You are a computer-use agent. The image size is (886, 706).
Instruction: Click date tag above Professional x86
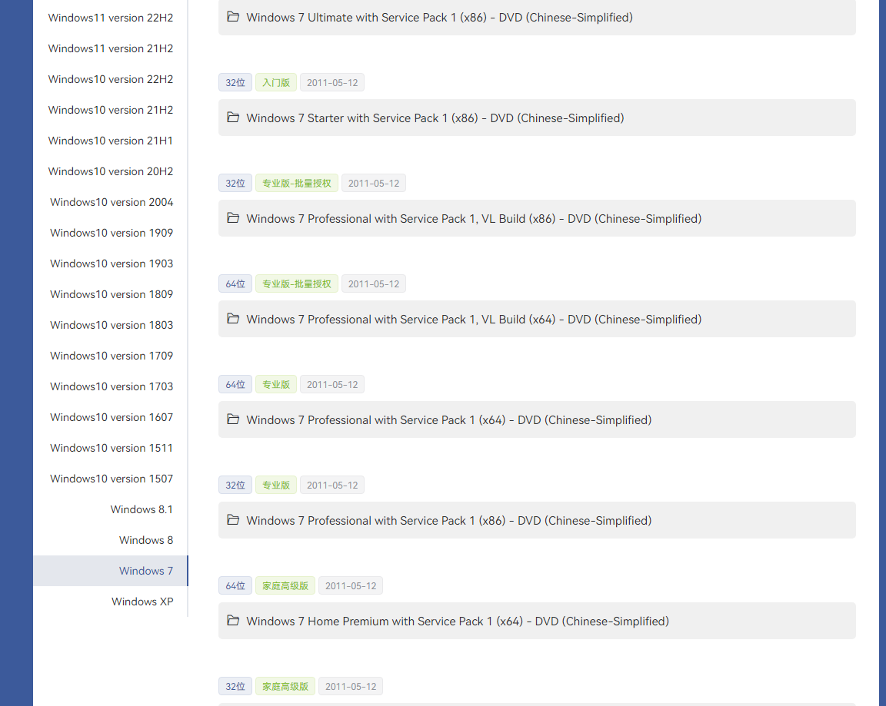click(332, 486)
